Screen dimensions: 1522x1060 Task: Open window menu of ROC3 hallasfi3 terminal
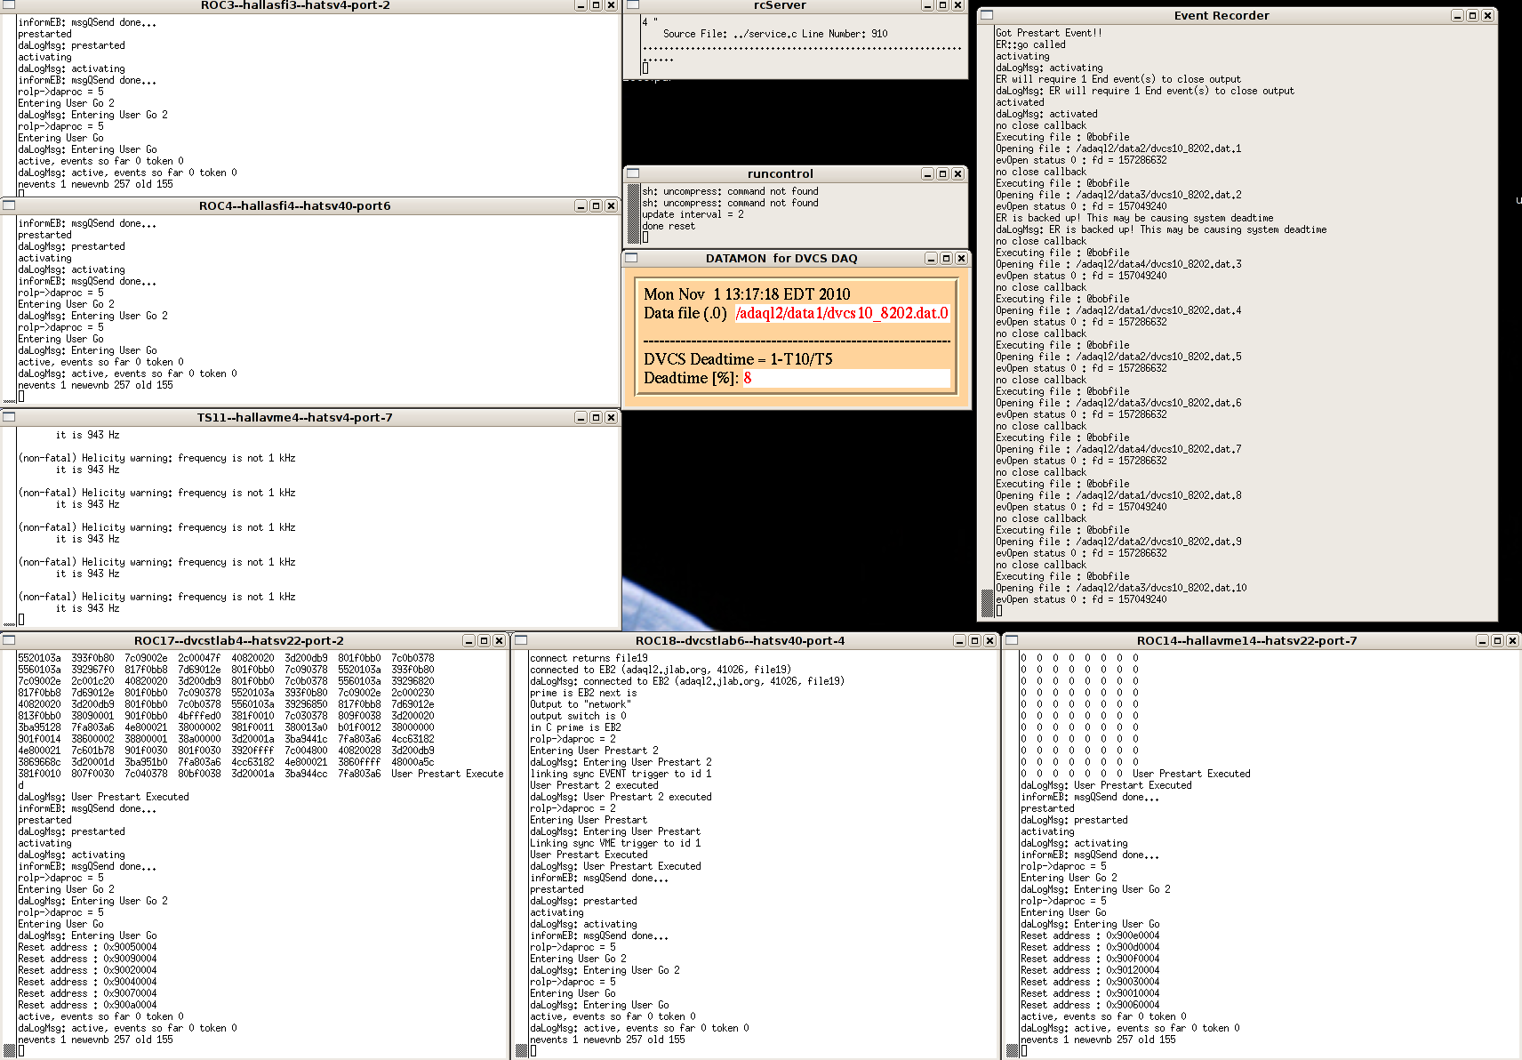point(9,5)
